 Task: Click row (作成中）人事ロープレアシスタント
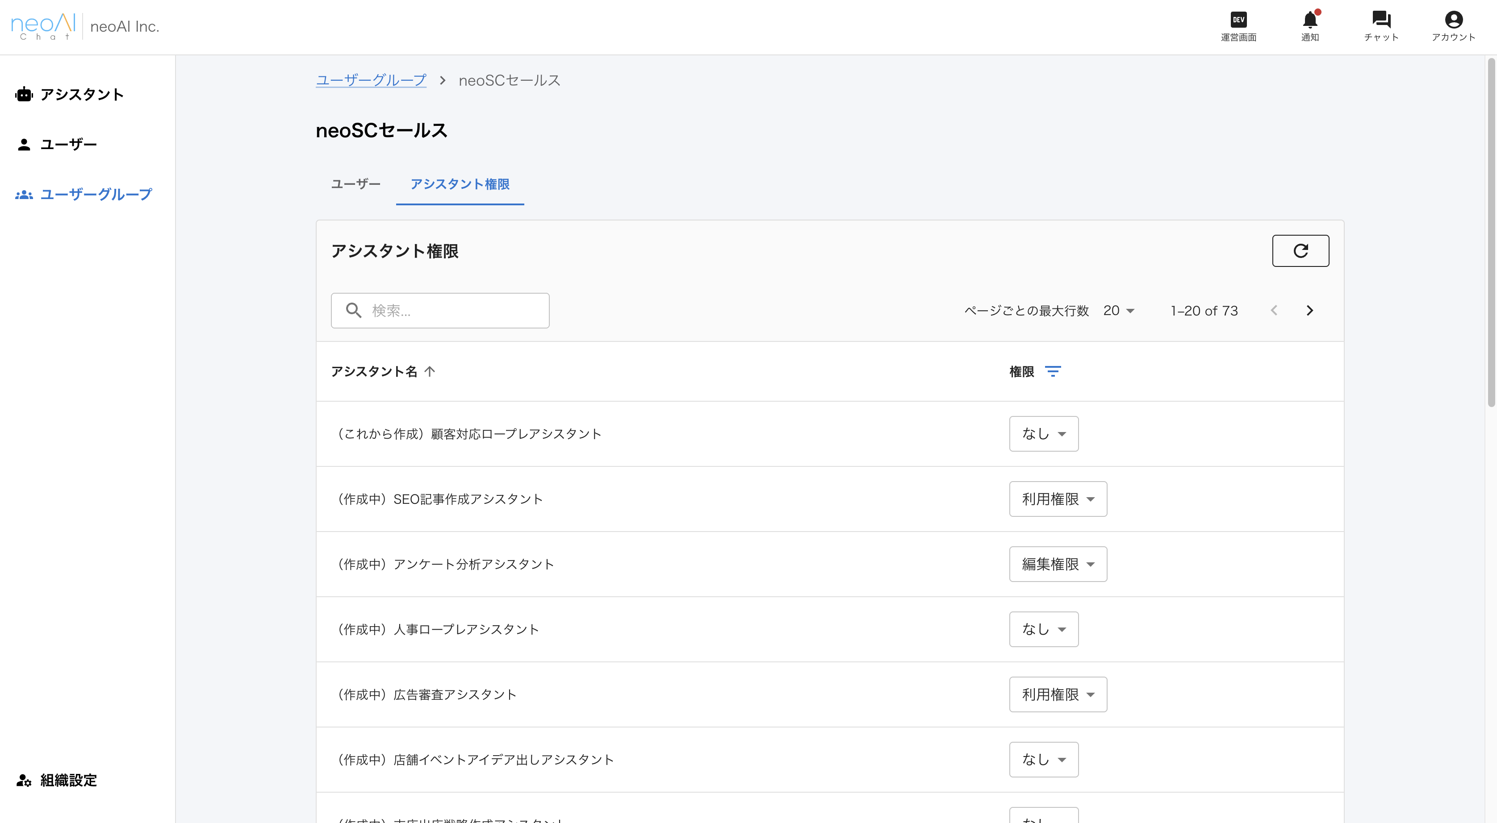click(830, 629)
